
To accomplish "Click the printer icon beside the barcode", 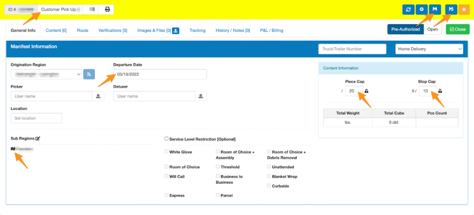I will [107, 9].
